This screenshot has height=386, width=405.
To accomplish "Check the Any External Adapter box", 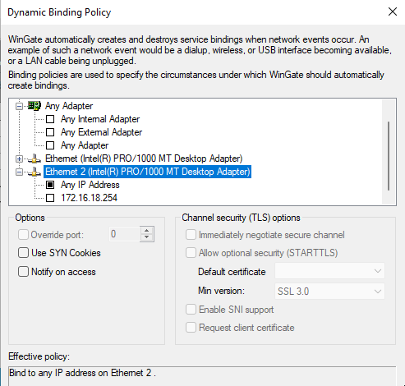I will coord(50,132).
